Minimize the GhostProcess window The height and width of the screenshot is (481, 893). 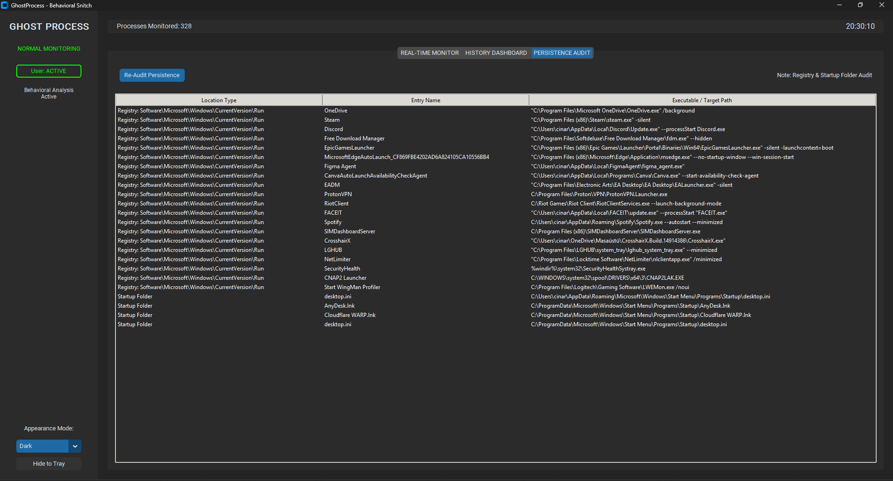(839, 5)
